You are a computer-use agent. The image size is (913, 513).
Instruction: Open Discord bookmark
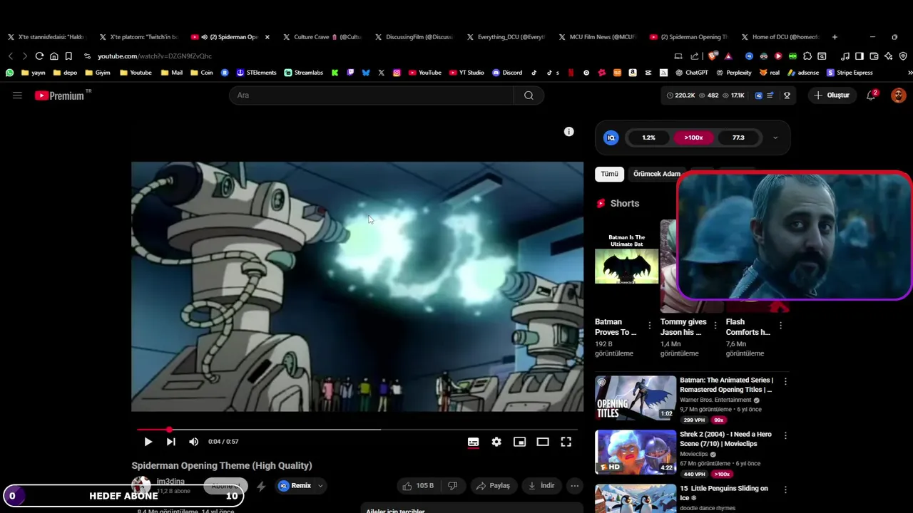coord(507,73)
